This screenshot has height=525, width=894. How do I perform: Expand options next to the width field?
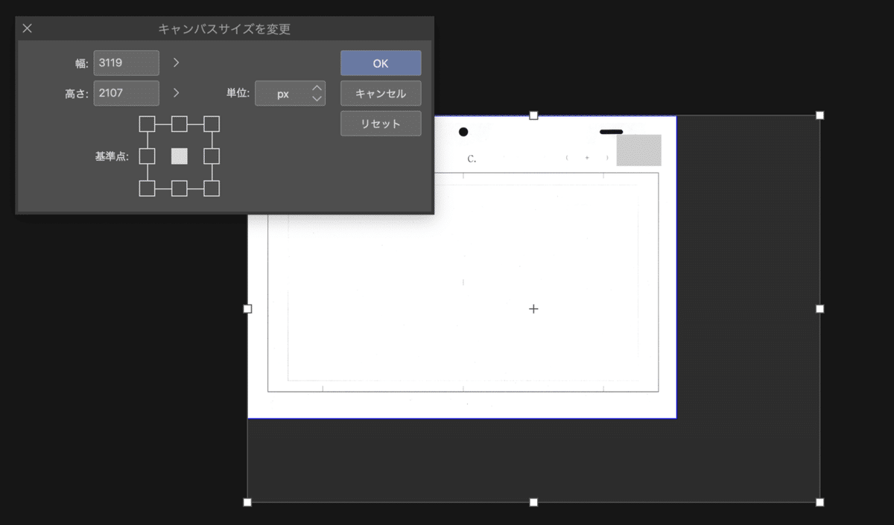pos(176,63)
